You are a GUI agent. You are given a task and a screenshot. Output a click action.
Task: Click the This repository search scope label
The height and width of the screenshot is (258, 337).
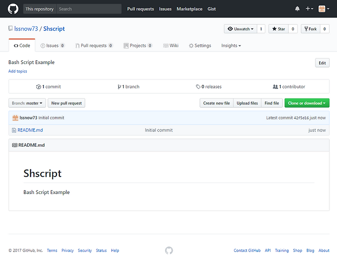pyautogui.click(x=39, y=9)
